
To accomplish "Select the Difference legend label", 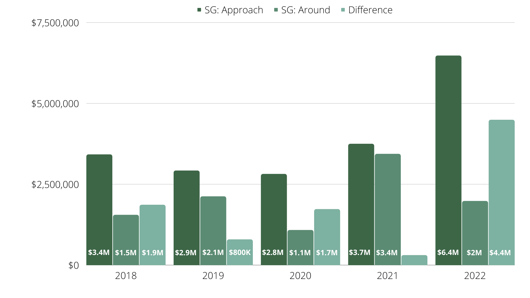I will (370, 10).
